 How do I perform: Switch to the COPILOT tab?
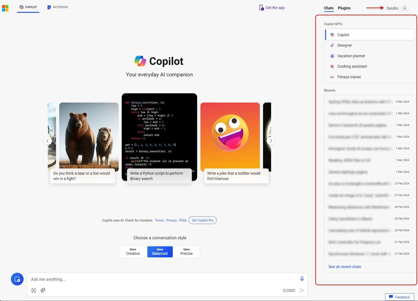pyautogui.click(x=28, y=7)
